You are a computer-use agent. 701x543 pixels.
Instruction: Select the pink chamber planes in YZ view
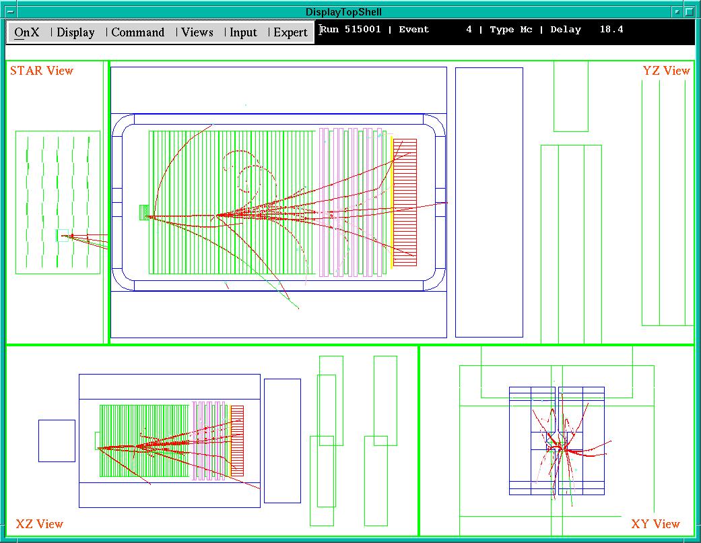coord(354,201)
